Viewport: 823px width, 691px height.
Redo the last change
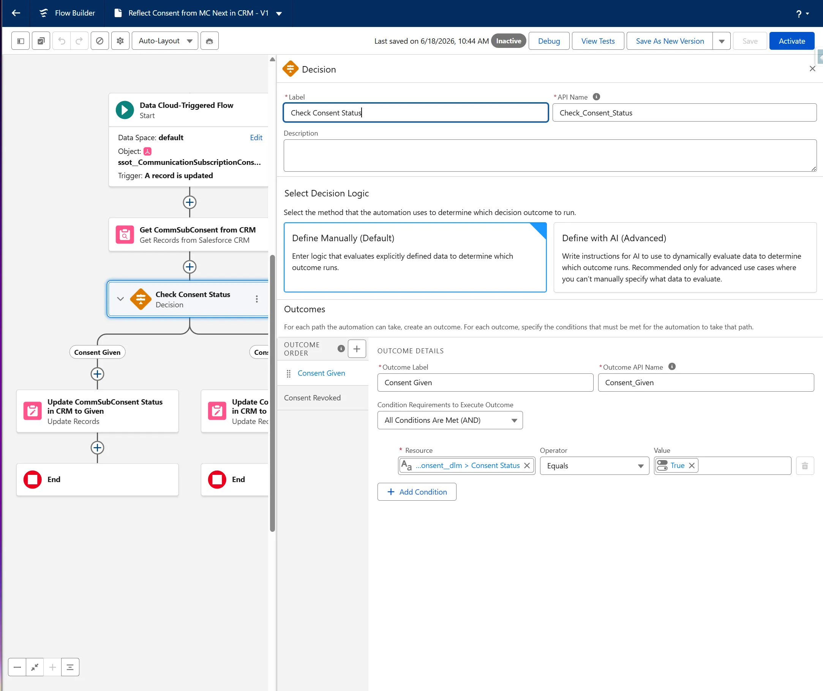[x=79, y=41]
